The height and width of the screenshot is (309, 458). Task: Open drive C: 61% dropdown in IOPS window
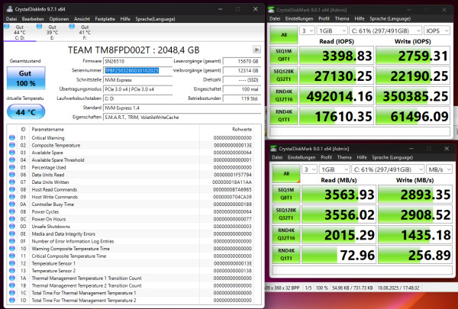tap(385, 31)
